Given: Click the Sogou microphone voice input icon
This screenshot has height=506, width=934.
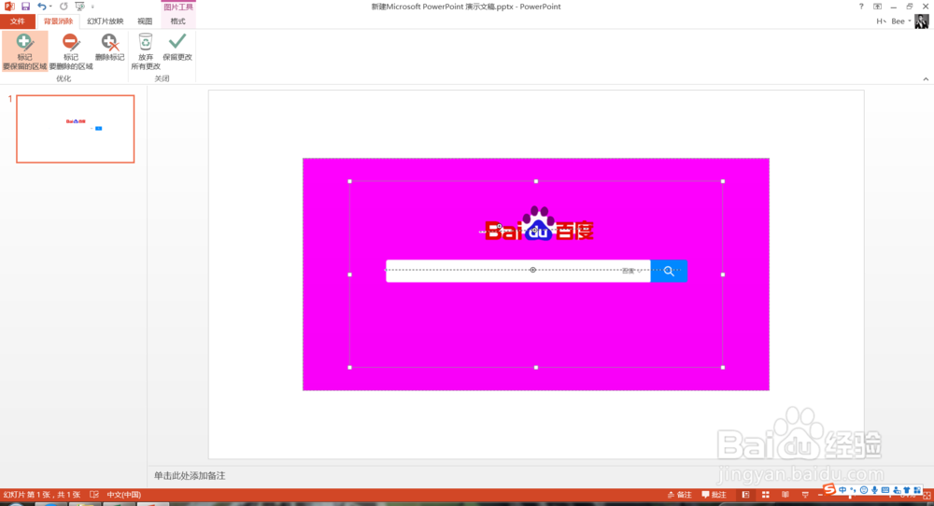Looking at the screenshot, I should click(x=874, y=490).
